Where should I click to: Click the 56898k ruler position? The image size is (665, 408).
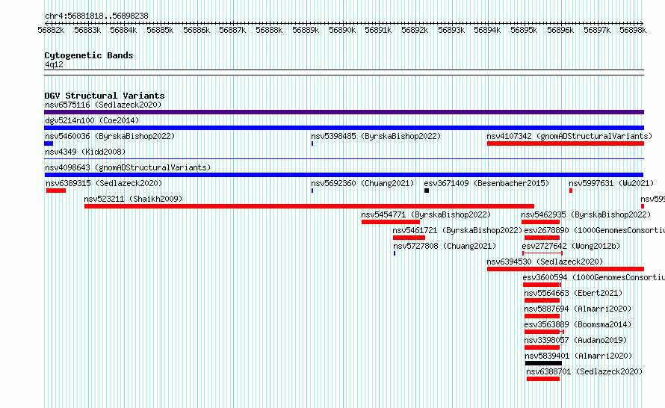point(633,30)
